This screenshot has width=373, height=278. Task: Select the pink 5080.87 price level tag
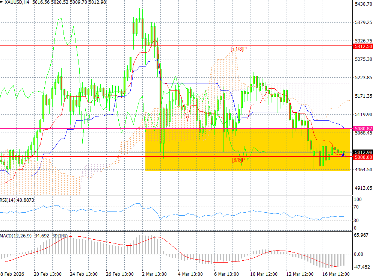click(x=363, y=129)
